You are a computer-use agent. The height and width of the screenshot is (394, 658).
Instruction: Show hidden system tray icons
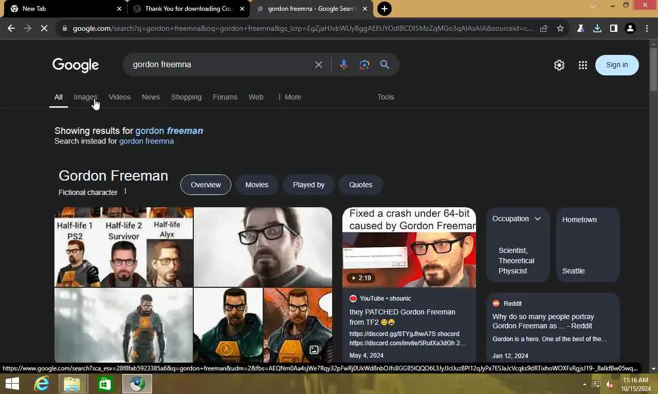click(x=584, y=384)
